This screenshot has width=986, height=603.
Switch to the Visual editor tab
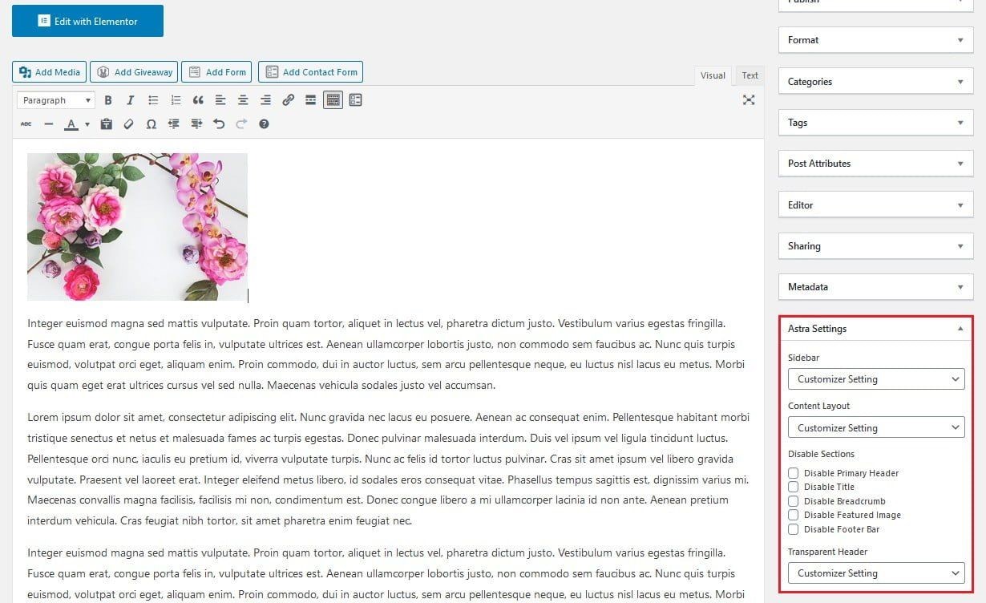[713, 75]
